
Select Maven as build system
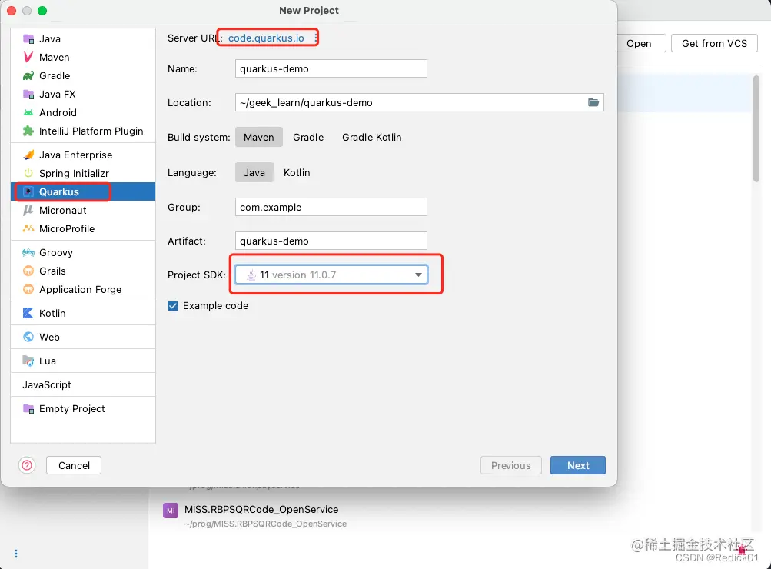[258, 137]
